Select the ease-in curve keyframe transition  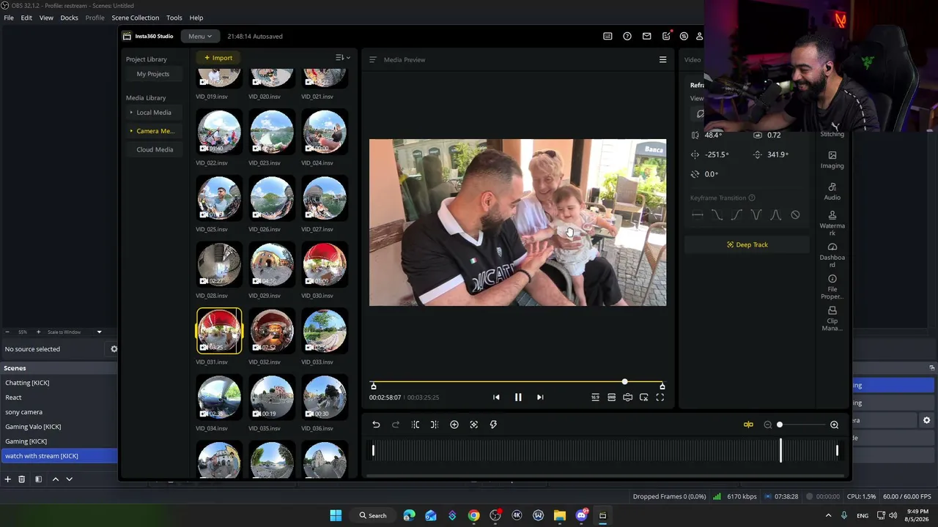coord(736,215)
